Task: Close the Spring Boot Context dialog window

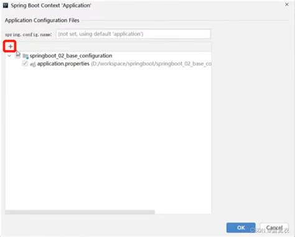Action: (287, 4)
